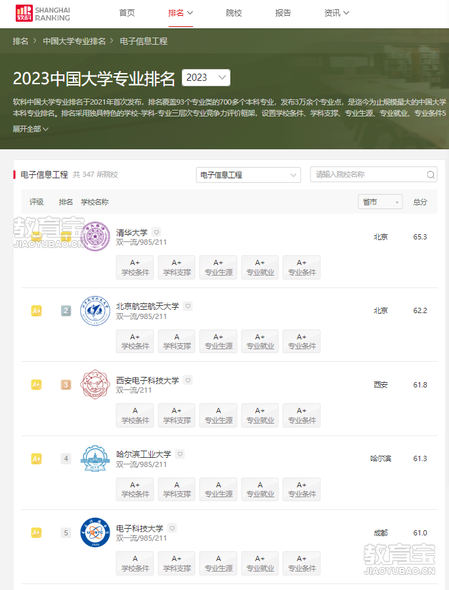Click the 北京航空航天大学 school emblem
The height and width of the screenshot is (590, 449).
95,310
